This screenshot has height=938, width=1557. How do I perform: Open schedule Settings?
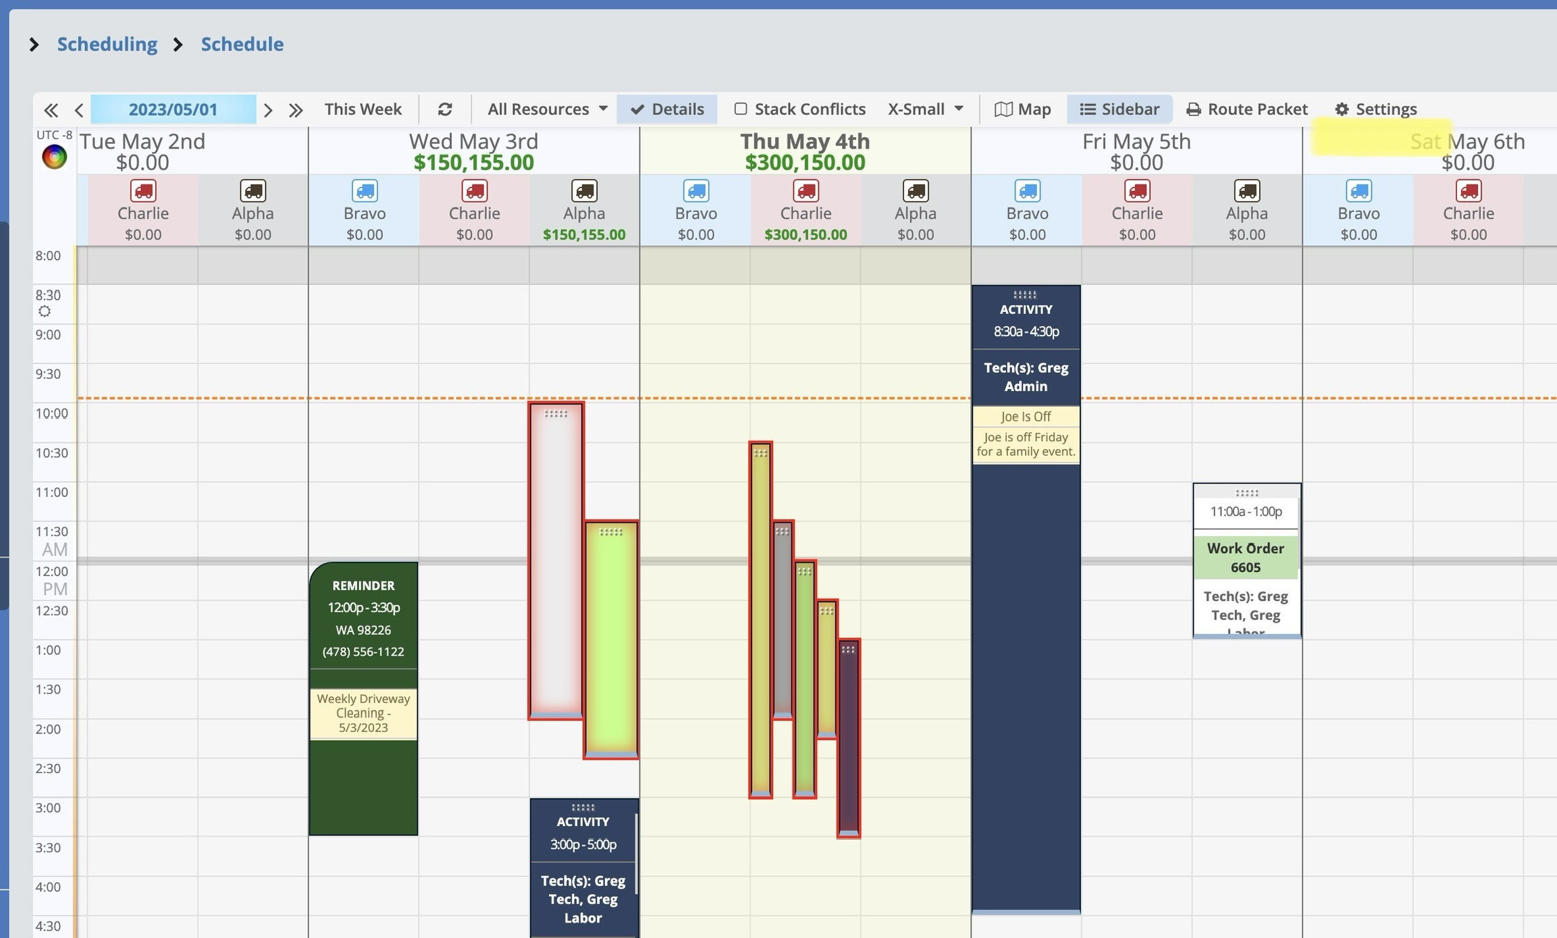point(1375,109)
